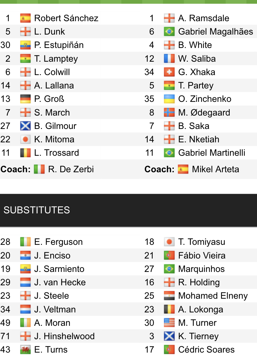Viewport: 257px width, 361px height.
Task: Click the Switzerland flag beside G. Xhaka
Action: coord(169,72)
